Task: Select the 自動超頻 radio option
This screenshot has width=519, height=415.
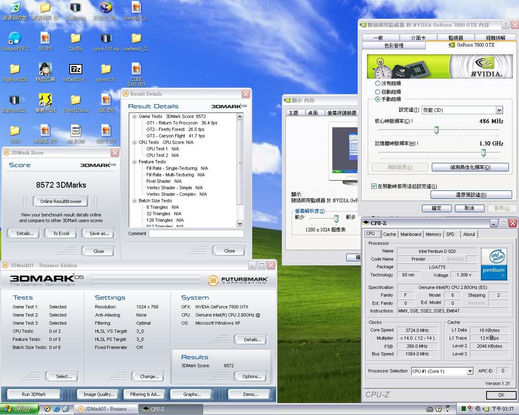Action: pos(377,92)
